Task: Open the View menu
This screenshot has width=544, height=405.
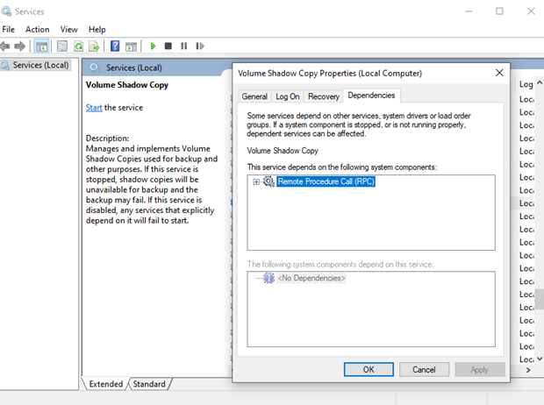Action: coord(68,30)
